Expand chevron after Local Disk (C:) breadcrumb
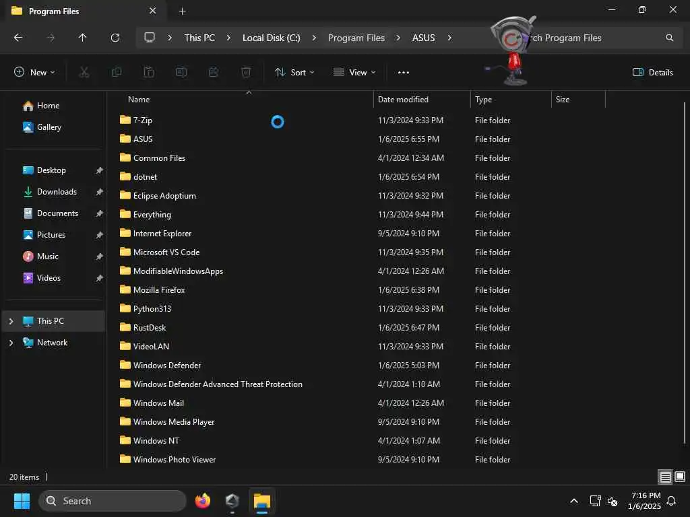The height and width of the screenshot is (517, 690). (x=314, y=38)
